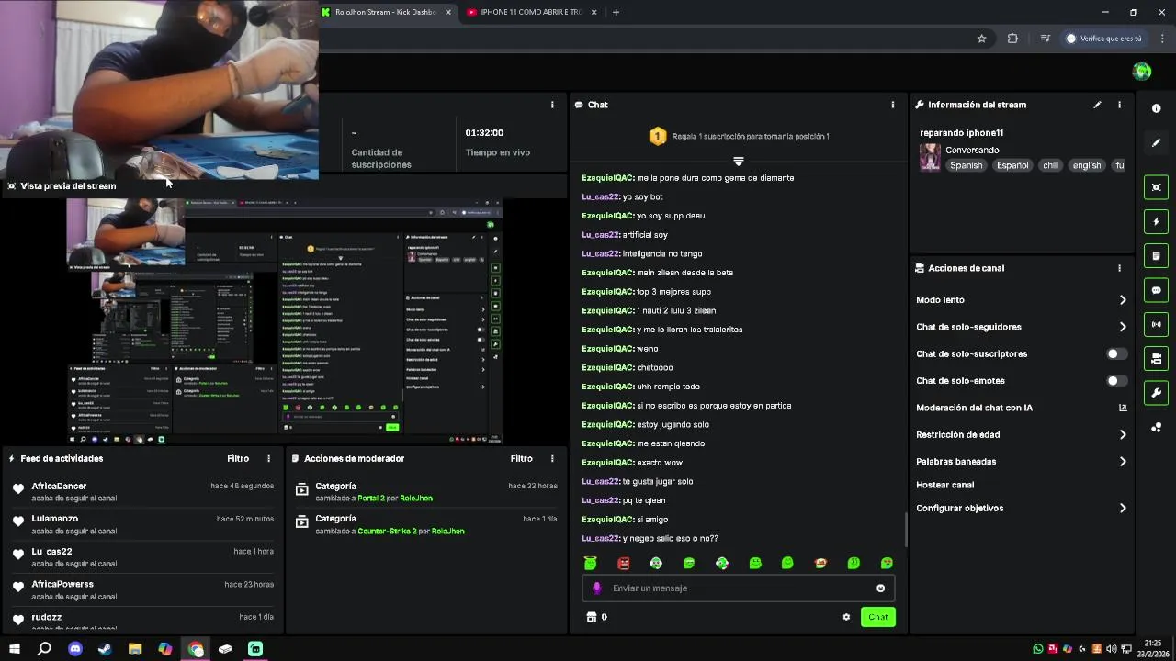Expand Modo lento settings

pyautogui.click(x=1123, y=300)
